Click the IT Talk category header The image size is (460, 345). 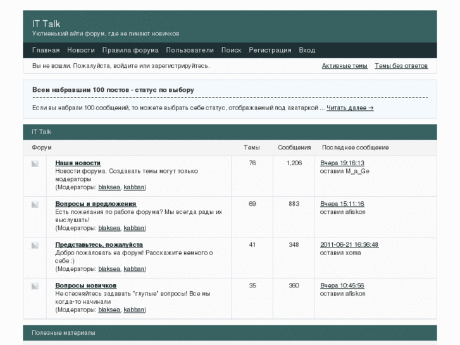(x=230, y=132)
